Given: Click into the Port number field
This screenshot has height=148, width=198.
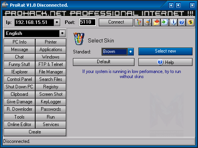Looking at the screenshot, I should [87, 22].
